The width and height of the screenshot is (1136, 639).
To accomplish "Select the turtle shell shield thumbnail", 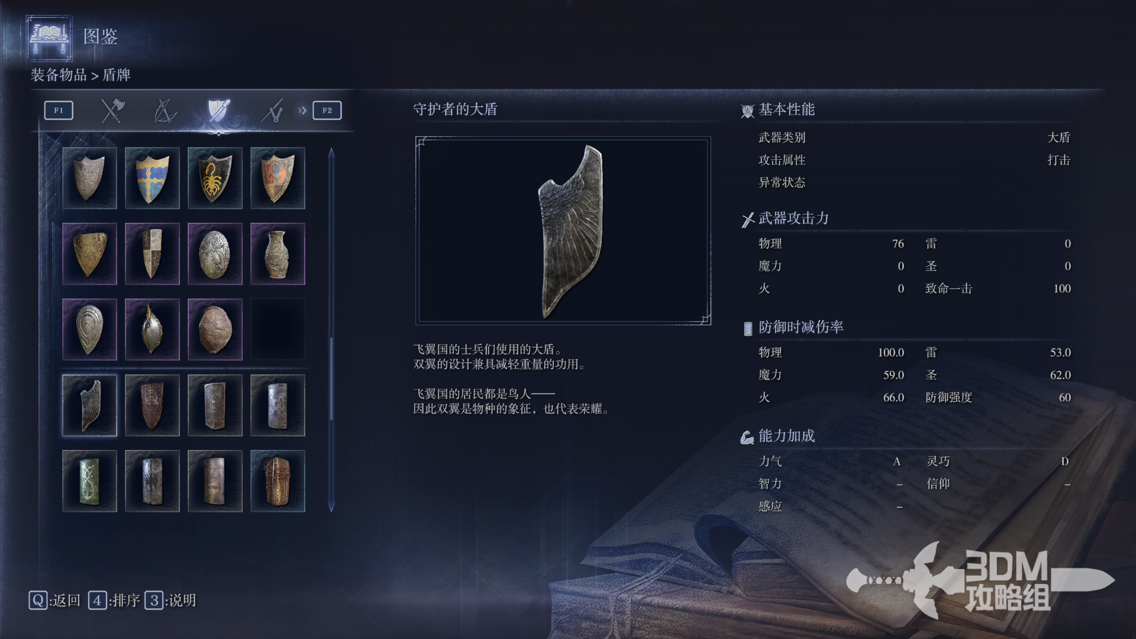I will pos(215,330).
